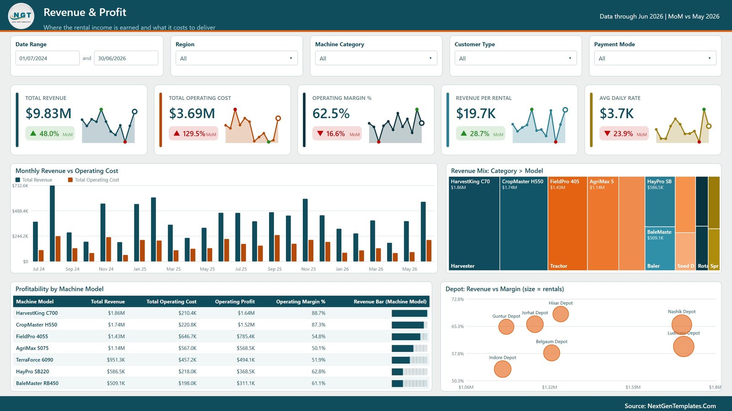Click the Jorhat Depot bubble

535,324
